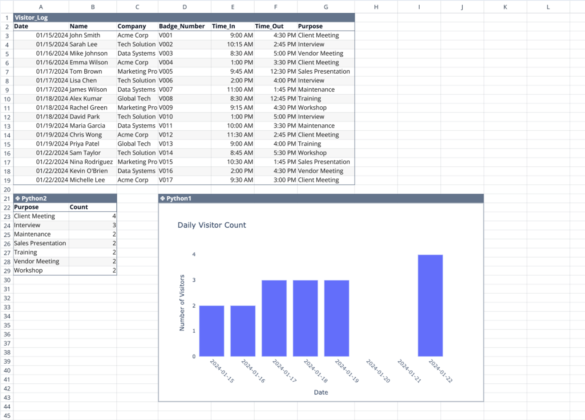Screen dimensions: 585x420
Task: Select the Alex Kumar cell
Action: click(93, 99)
